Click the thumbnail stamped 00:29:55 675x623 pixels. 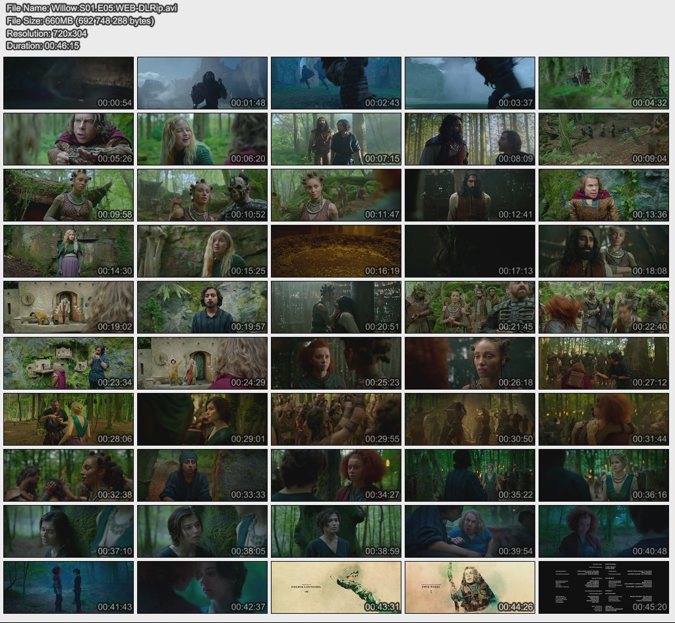[336, 419]
